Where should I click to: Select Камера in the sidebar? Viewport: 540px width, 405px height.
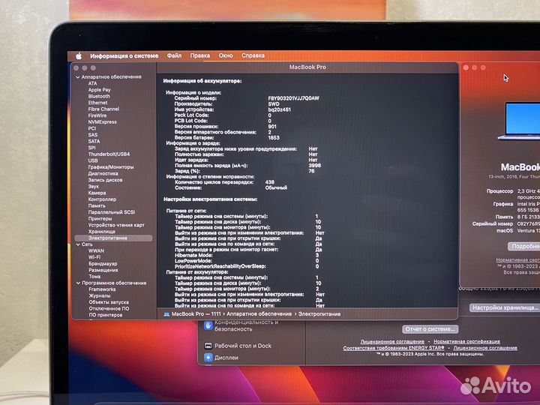click(97, 193)
